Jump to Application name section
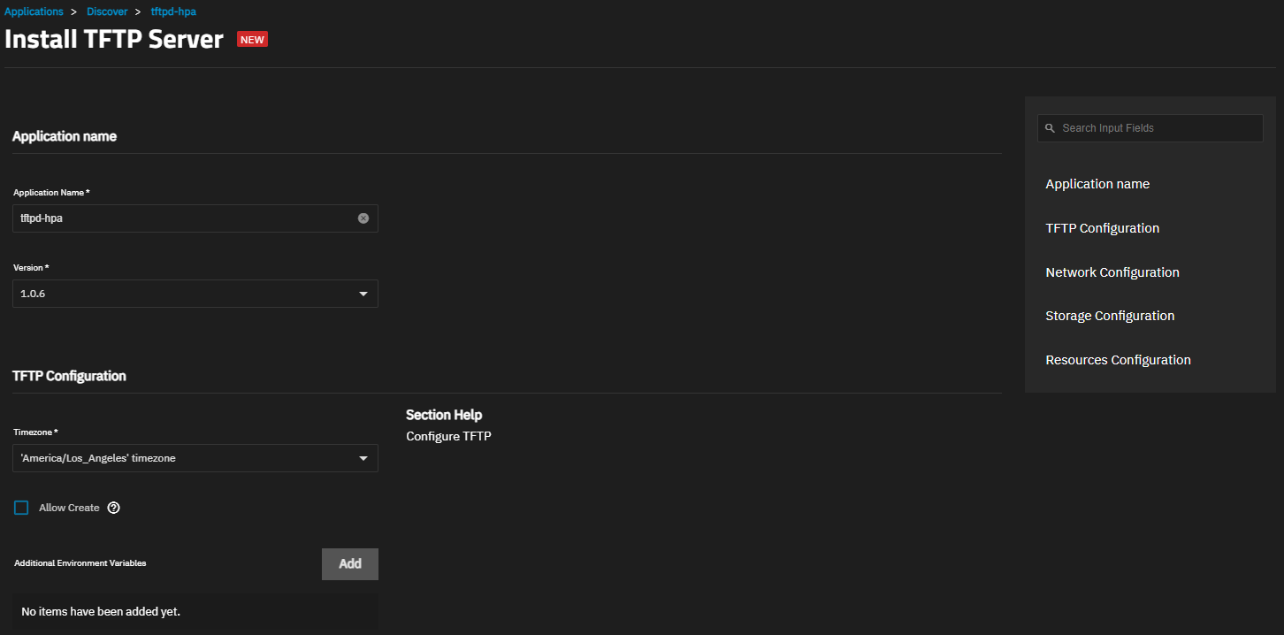The image size is (1284, 635). (1097, 184)
